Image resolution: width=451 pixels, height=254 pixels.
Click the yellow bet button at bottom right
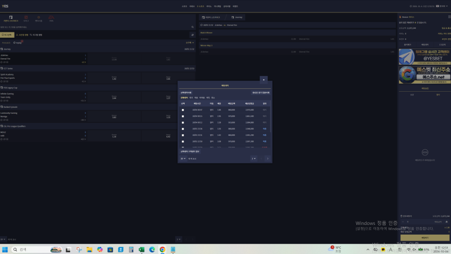click(x=425, y=238)
